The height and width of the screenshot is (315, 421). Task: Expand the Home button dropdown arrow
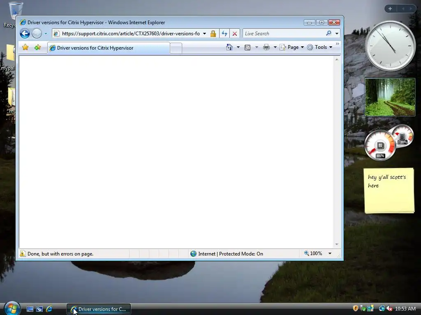point(238,47)
